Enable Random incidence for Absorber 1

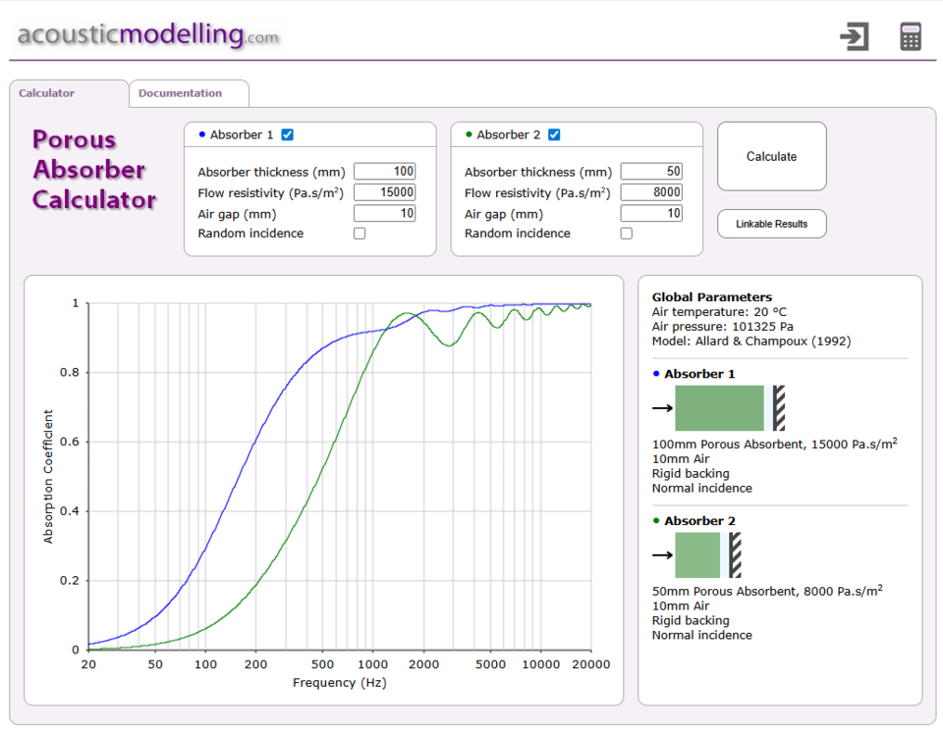(x=360, y=234)
